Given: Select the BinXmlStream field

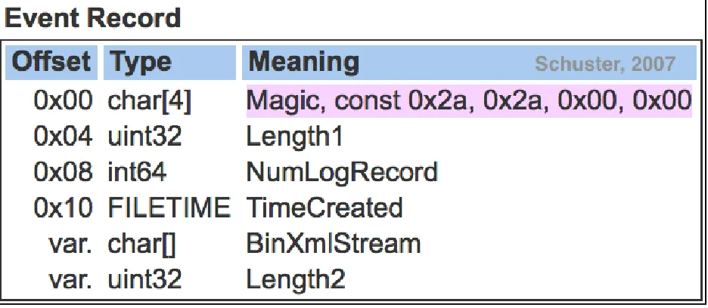Looking at the screenshot, I should coord(334,244).
